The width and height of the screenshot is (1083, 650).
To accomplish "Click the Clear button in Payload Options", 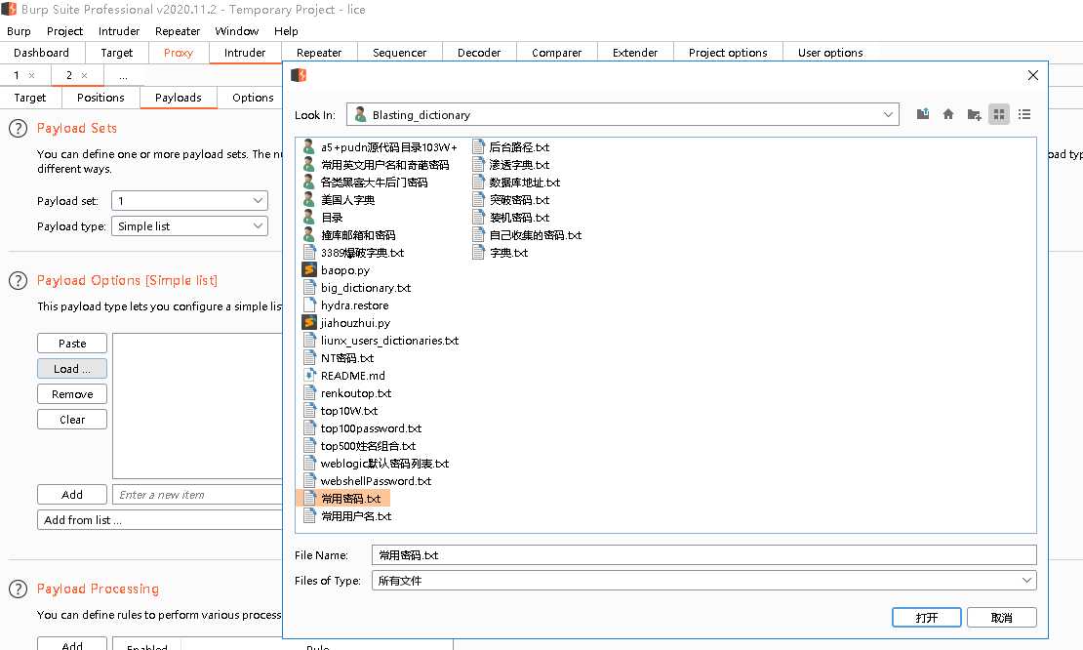I will pos(72,420).
